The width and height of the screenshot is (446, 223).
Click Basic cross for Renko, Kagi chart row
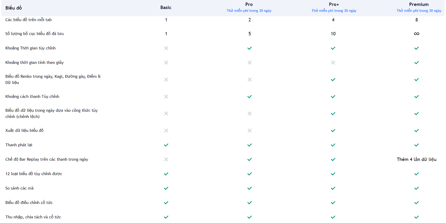[166, 80]
